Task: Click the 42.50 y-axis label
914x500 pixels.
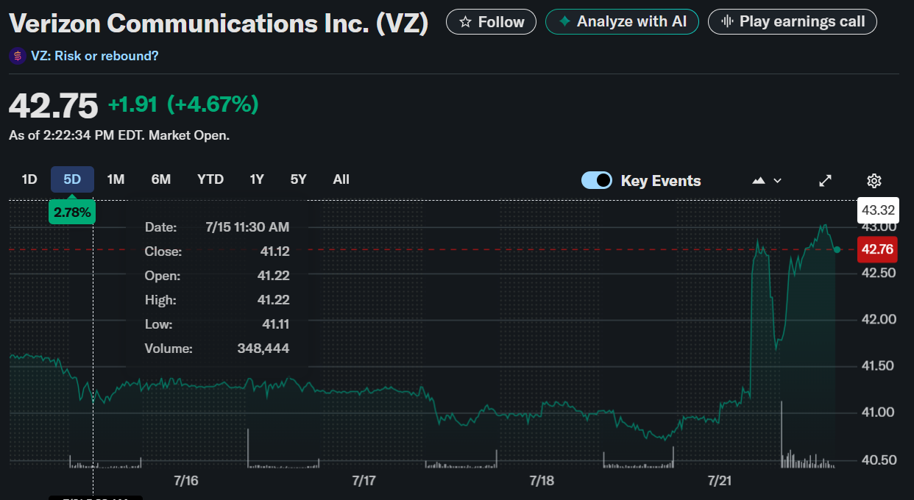Action: click(x=877, y=273)
